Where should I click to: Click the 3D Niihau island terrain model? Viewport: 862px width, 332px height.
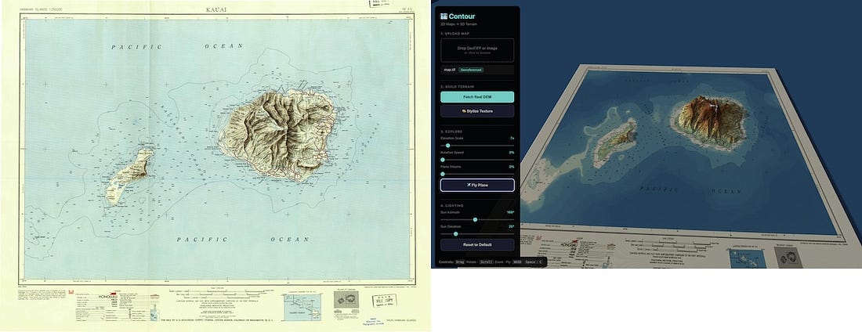tap(614, 143)
